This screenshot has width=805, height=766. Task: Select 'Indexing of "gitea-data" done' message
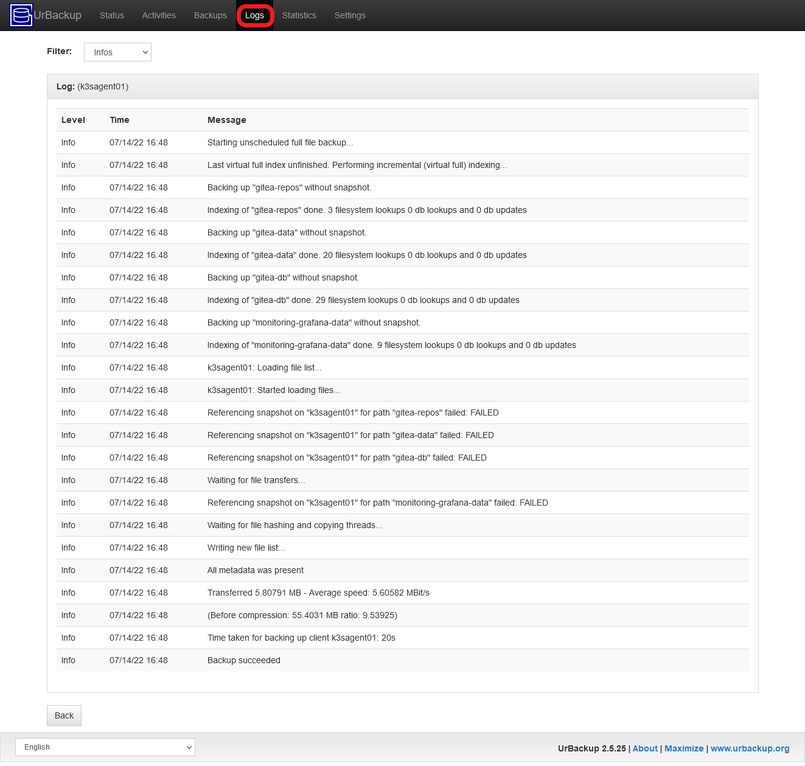pyautogui.click(x=367, y=255)
